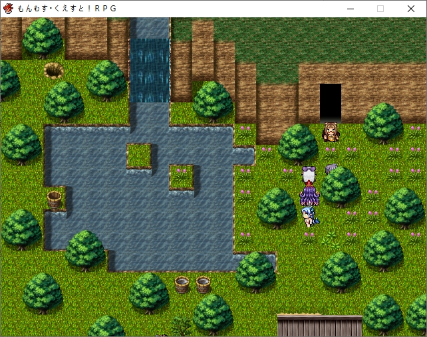Click the blue-haired character at the party's rear
Viewport: 427px width, 337px height.
[x=310, y=217]
